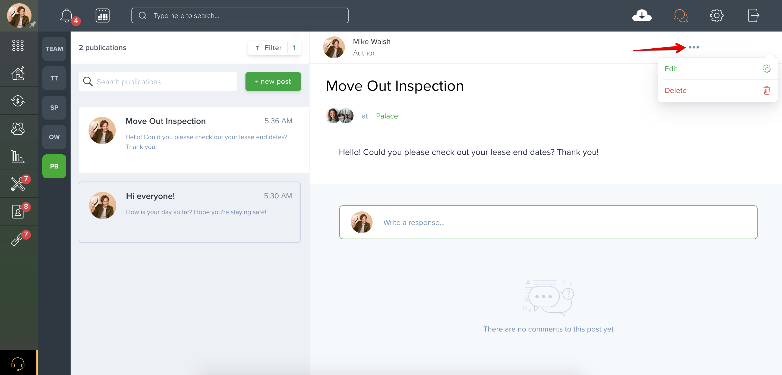Click recipient avatars next to Palace

click(339, 116)
